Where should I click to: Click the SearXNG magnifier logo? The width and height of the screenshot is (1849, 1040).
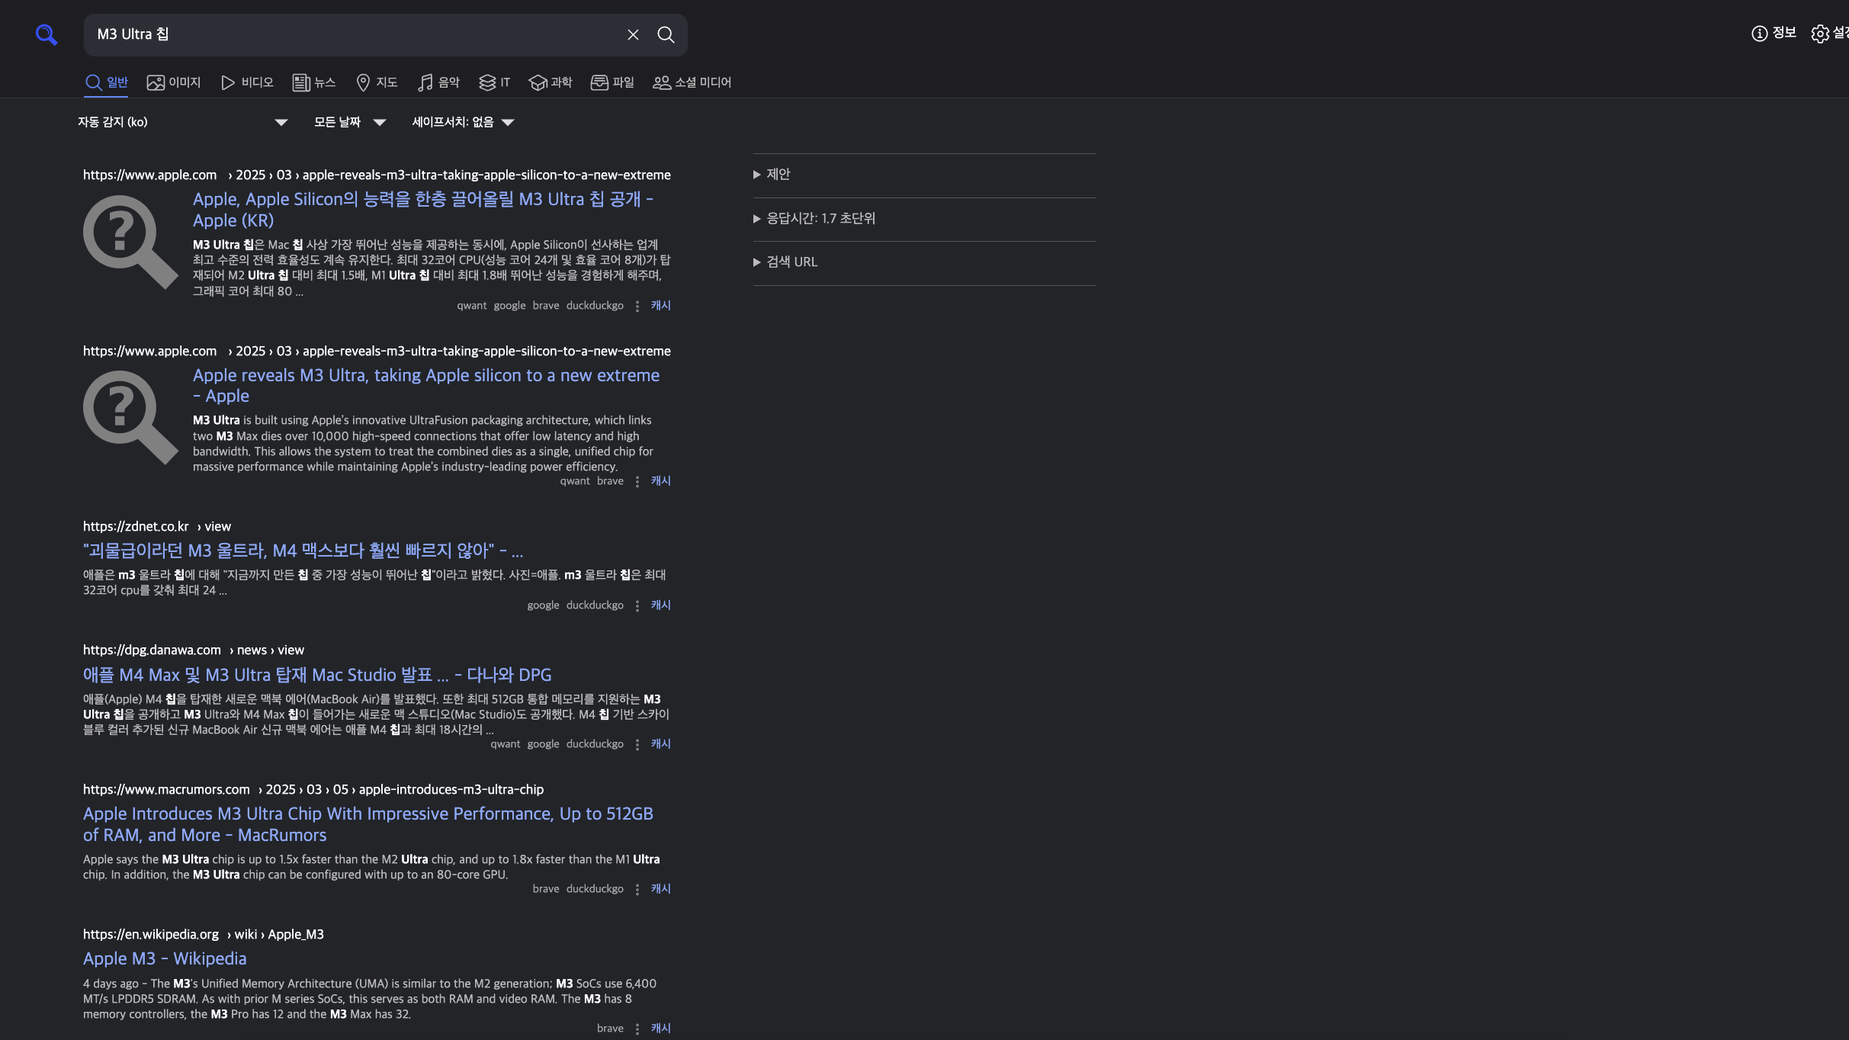tap(47, 34)
